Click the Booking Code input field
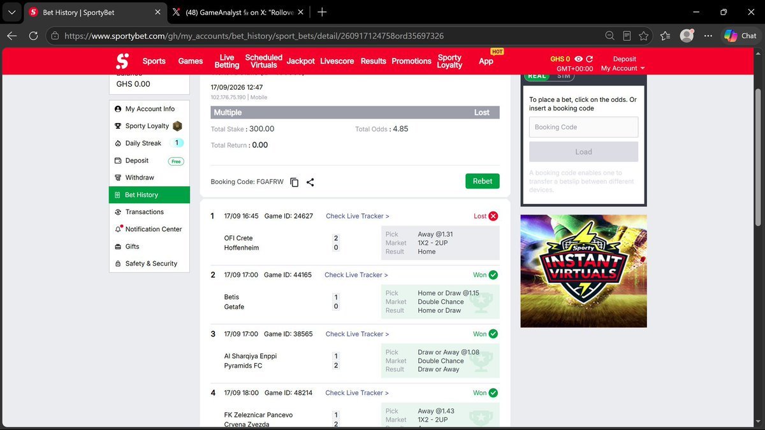 click(583, 127)
